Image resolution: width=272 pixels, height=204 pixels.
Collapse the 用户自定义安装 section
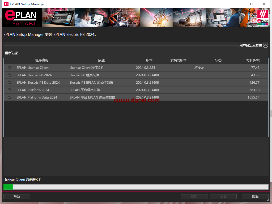(x=265, y=45)
